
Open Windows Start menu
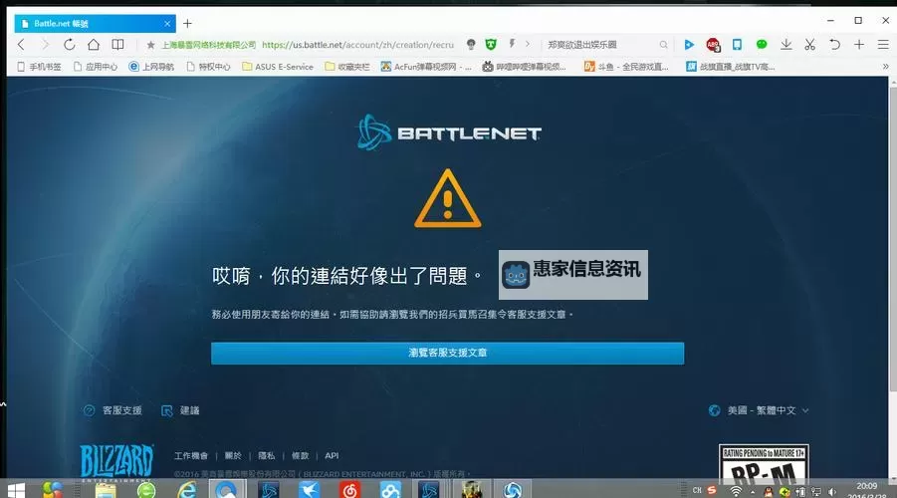click(x=16, y=490)
